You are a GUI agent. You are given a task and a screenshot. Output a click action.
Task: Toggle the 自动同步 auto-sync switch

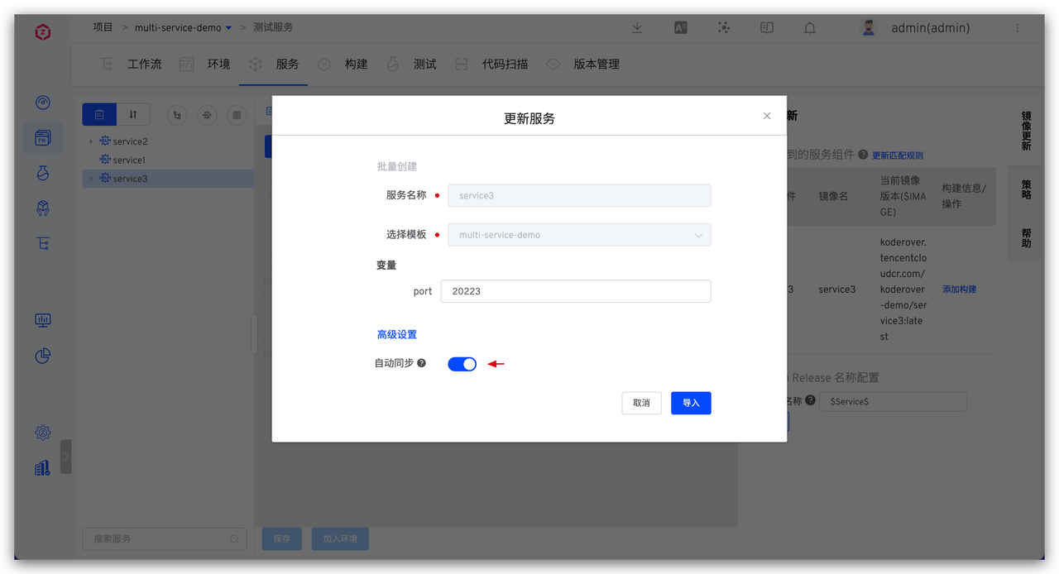(462, 364)
